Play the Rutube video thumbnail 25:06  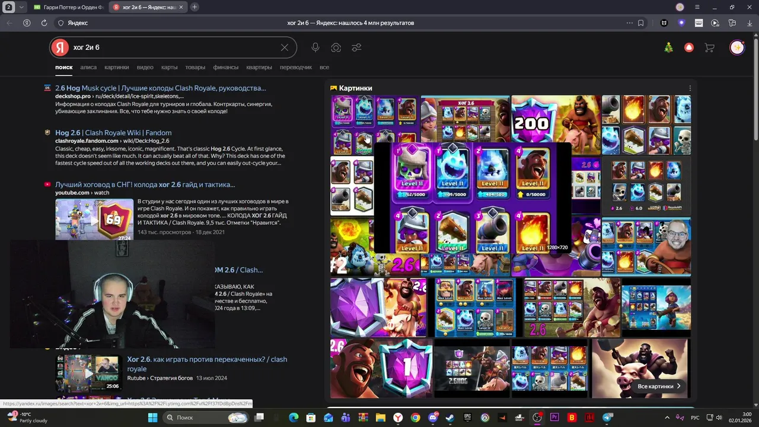click(88, 373)
